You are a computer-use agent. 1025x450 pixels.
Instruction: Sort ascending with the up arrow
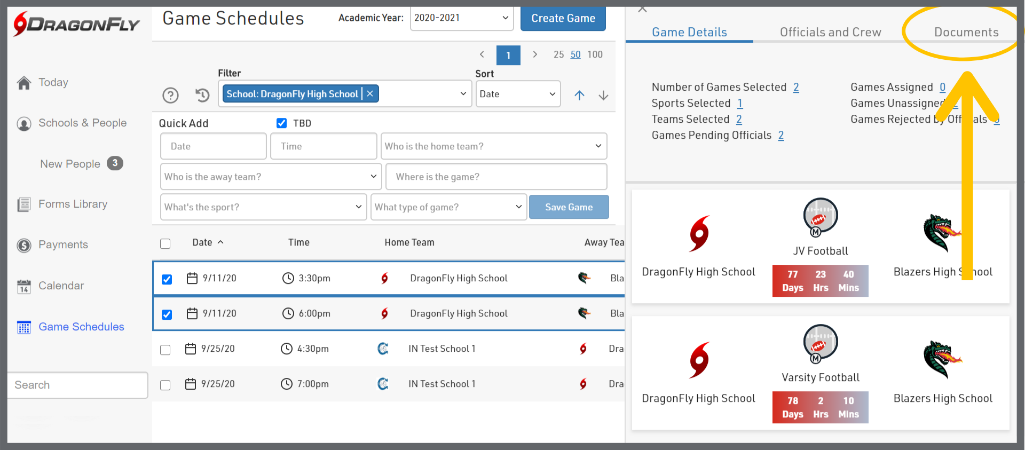579,95
